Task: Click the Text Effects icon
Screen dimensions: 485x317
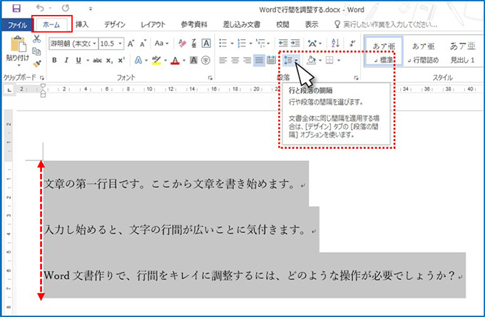Action: [138, 61]
